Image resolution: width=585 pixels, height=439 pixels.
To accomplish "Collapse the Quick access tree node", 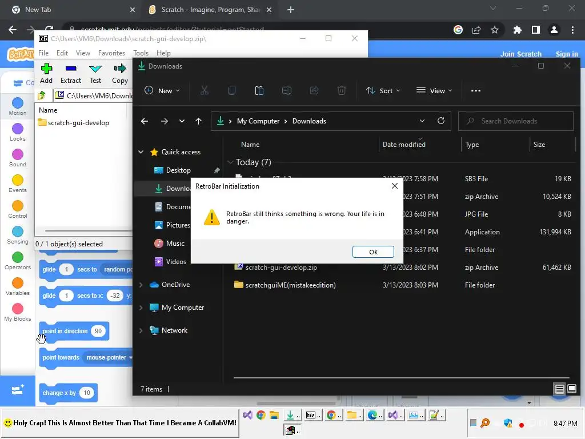I will coord(141,152).
